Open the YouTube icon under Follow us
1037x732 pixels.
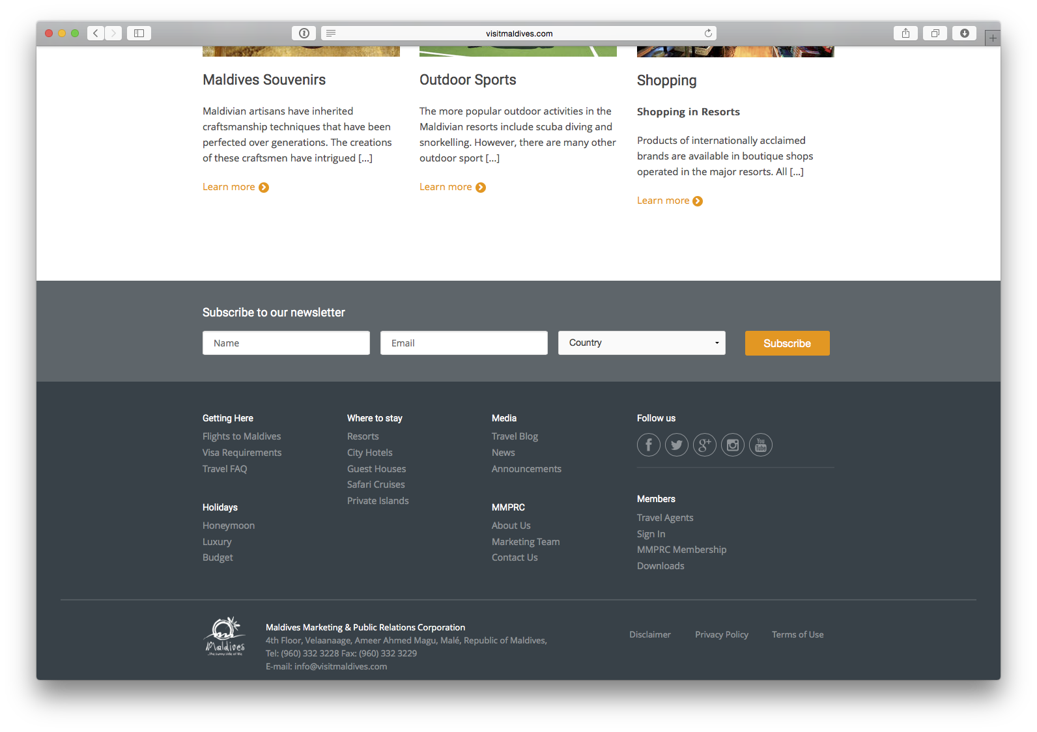[761, 445]
